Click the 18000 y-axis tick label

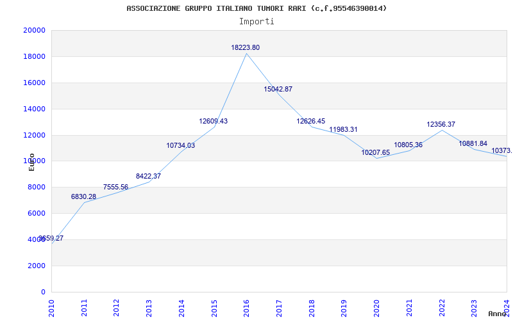[34, 56]
